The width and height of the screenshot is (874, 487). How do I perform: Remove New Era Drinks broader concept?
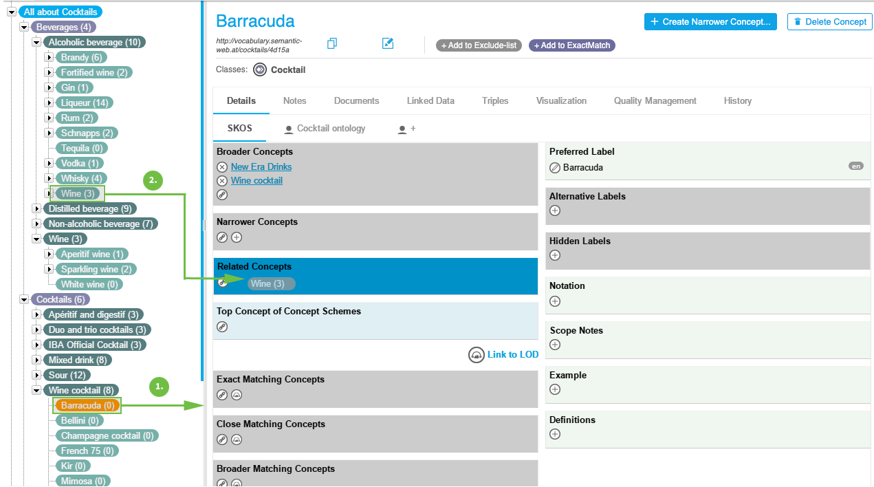(222, 167)
